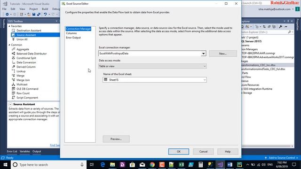The height and width of the screenshot is (169, 301).
Task: Switch to Error List tab
Action: click(12, 151)
